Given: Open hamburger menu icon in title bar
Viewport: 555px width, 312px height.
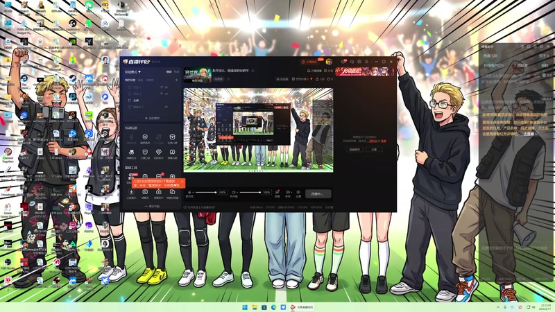Looking at the screenshot, I should (367, 62).
